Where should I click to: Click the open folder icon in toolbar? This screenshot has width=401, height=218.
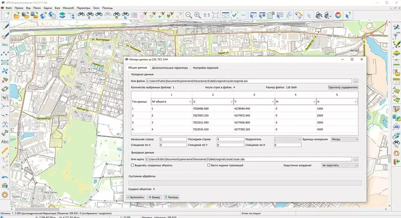tap(16, 15)
